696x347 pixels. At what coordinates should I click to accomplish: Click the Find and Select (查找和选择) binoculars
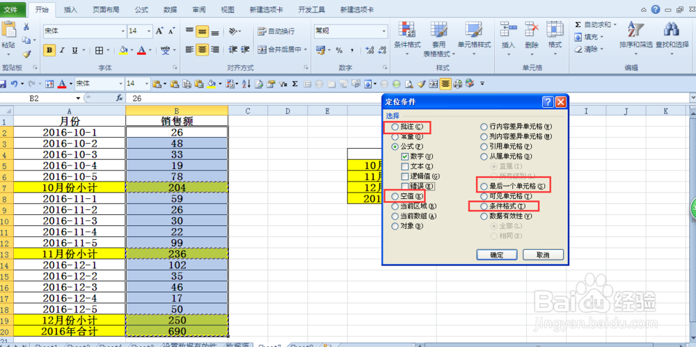671,30
